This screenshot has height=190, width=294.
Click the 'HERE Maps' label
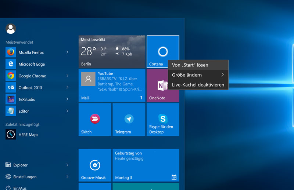click(x=28, y=135)
